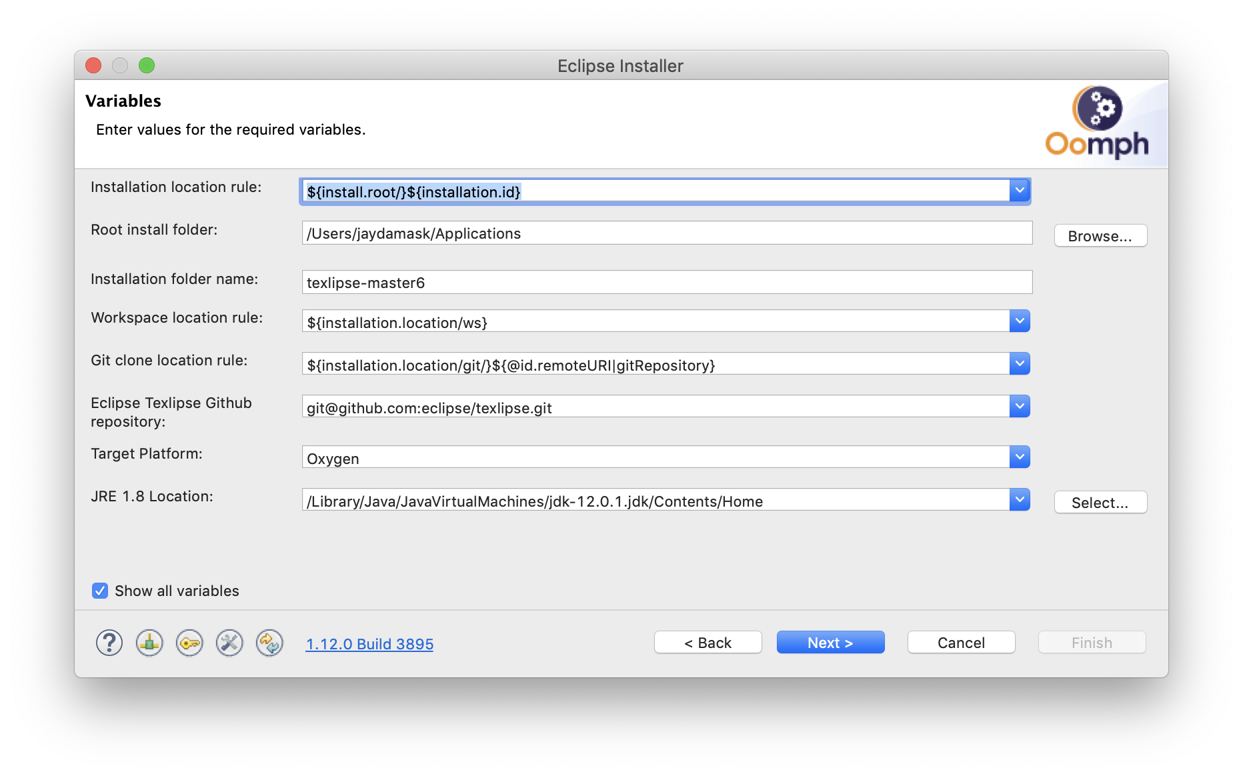Viewport: 1243px width, 776px height.
Task: Click the JRE path text field
Action: pos(656,500)
